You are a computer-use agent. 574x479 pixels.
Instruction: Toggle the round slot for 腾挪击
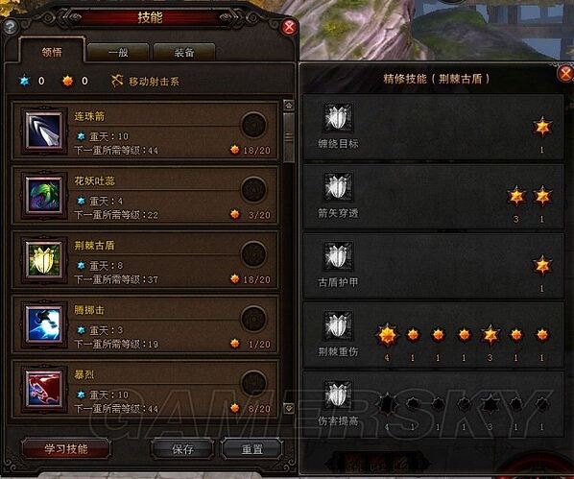(x=253, y=319)
